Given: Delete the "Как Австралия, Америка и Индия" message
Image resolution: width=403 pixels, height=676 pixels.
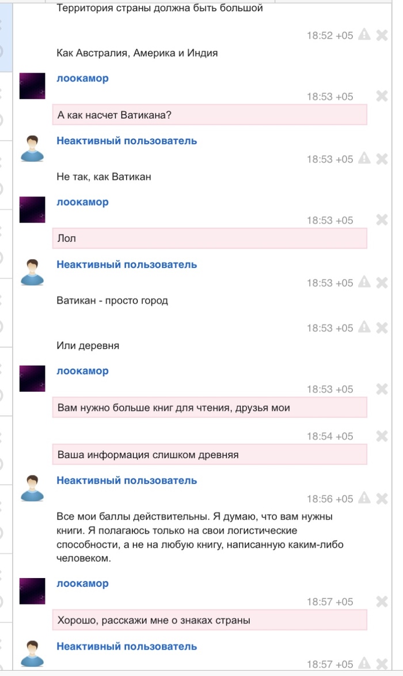Looking at the screenshot, I should tap(381, 35).
